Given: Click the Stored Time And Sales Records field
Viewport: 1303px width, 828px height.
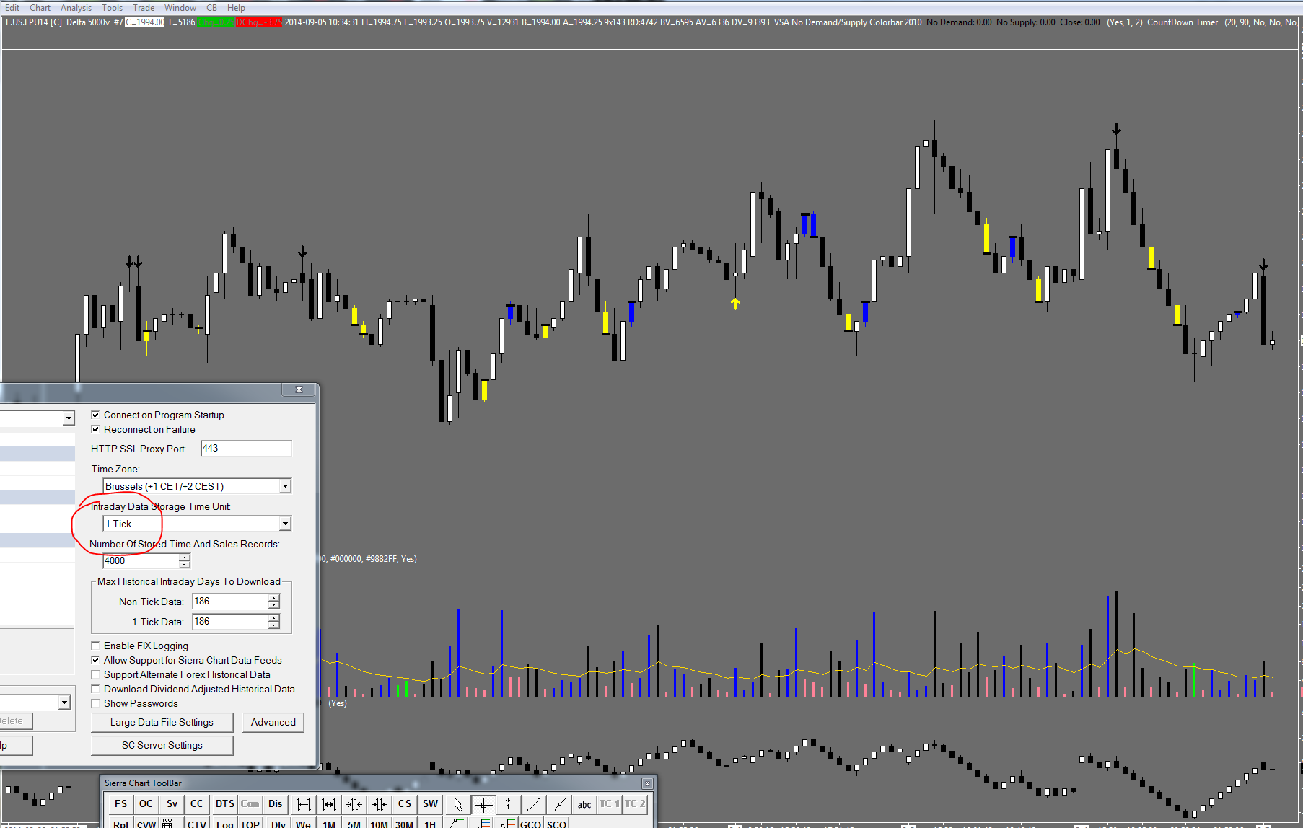Looking at the screenshot, I should (141, 561).
